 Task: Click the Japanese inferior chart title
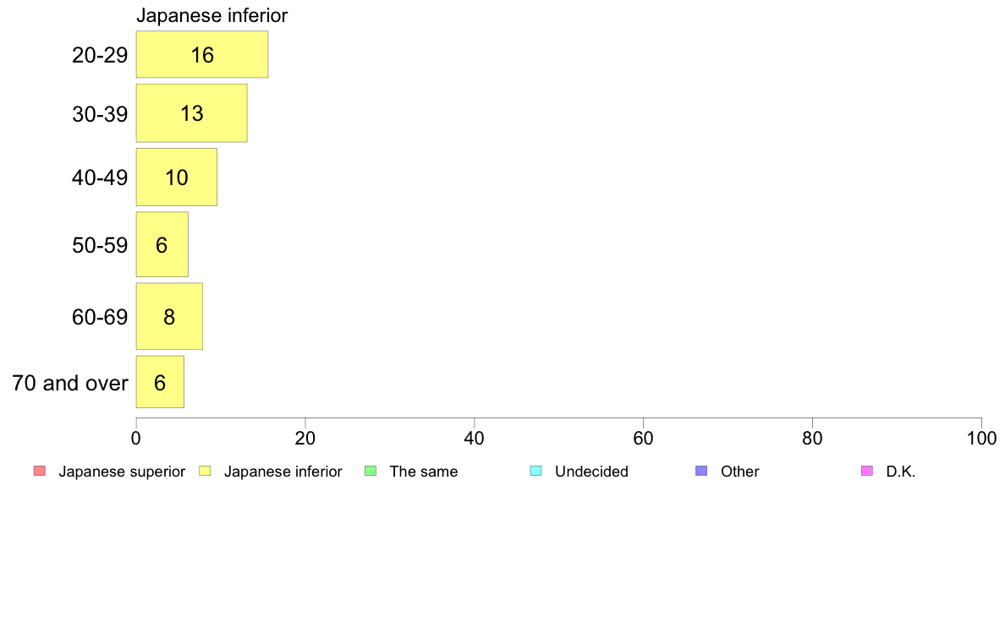coord(212,15)
